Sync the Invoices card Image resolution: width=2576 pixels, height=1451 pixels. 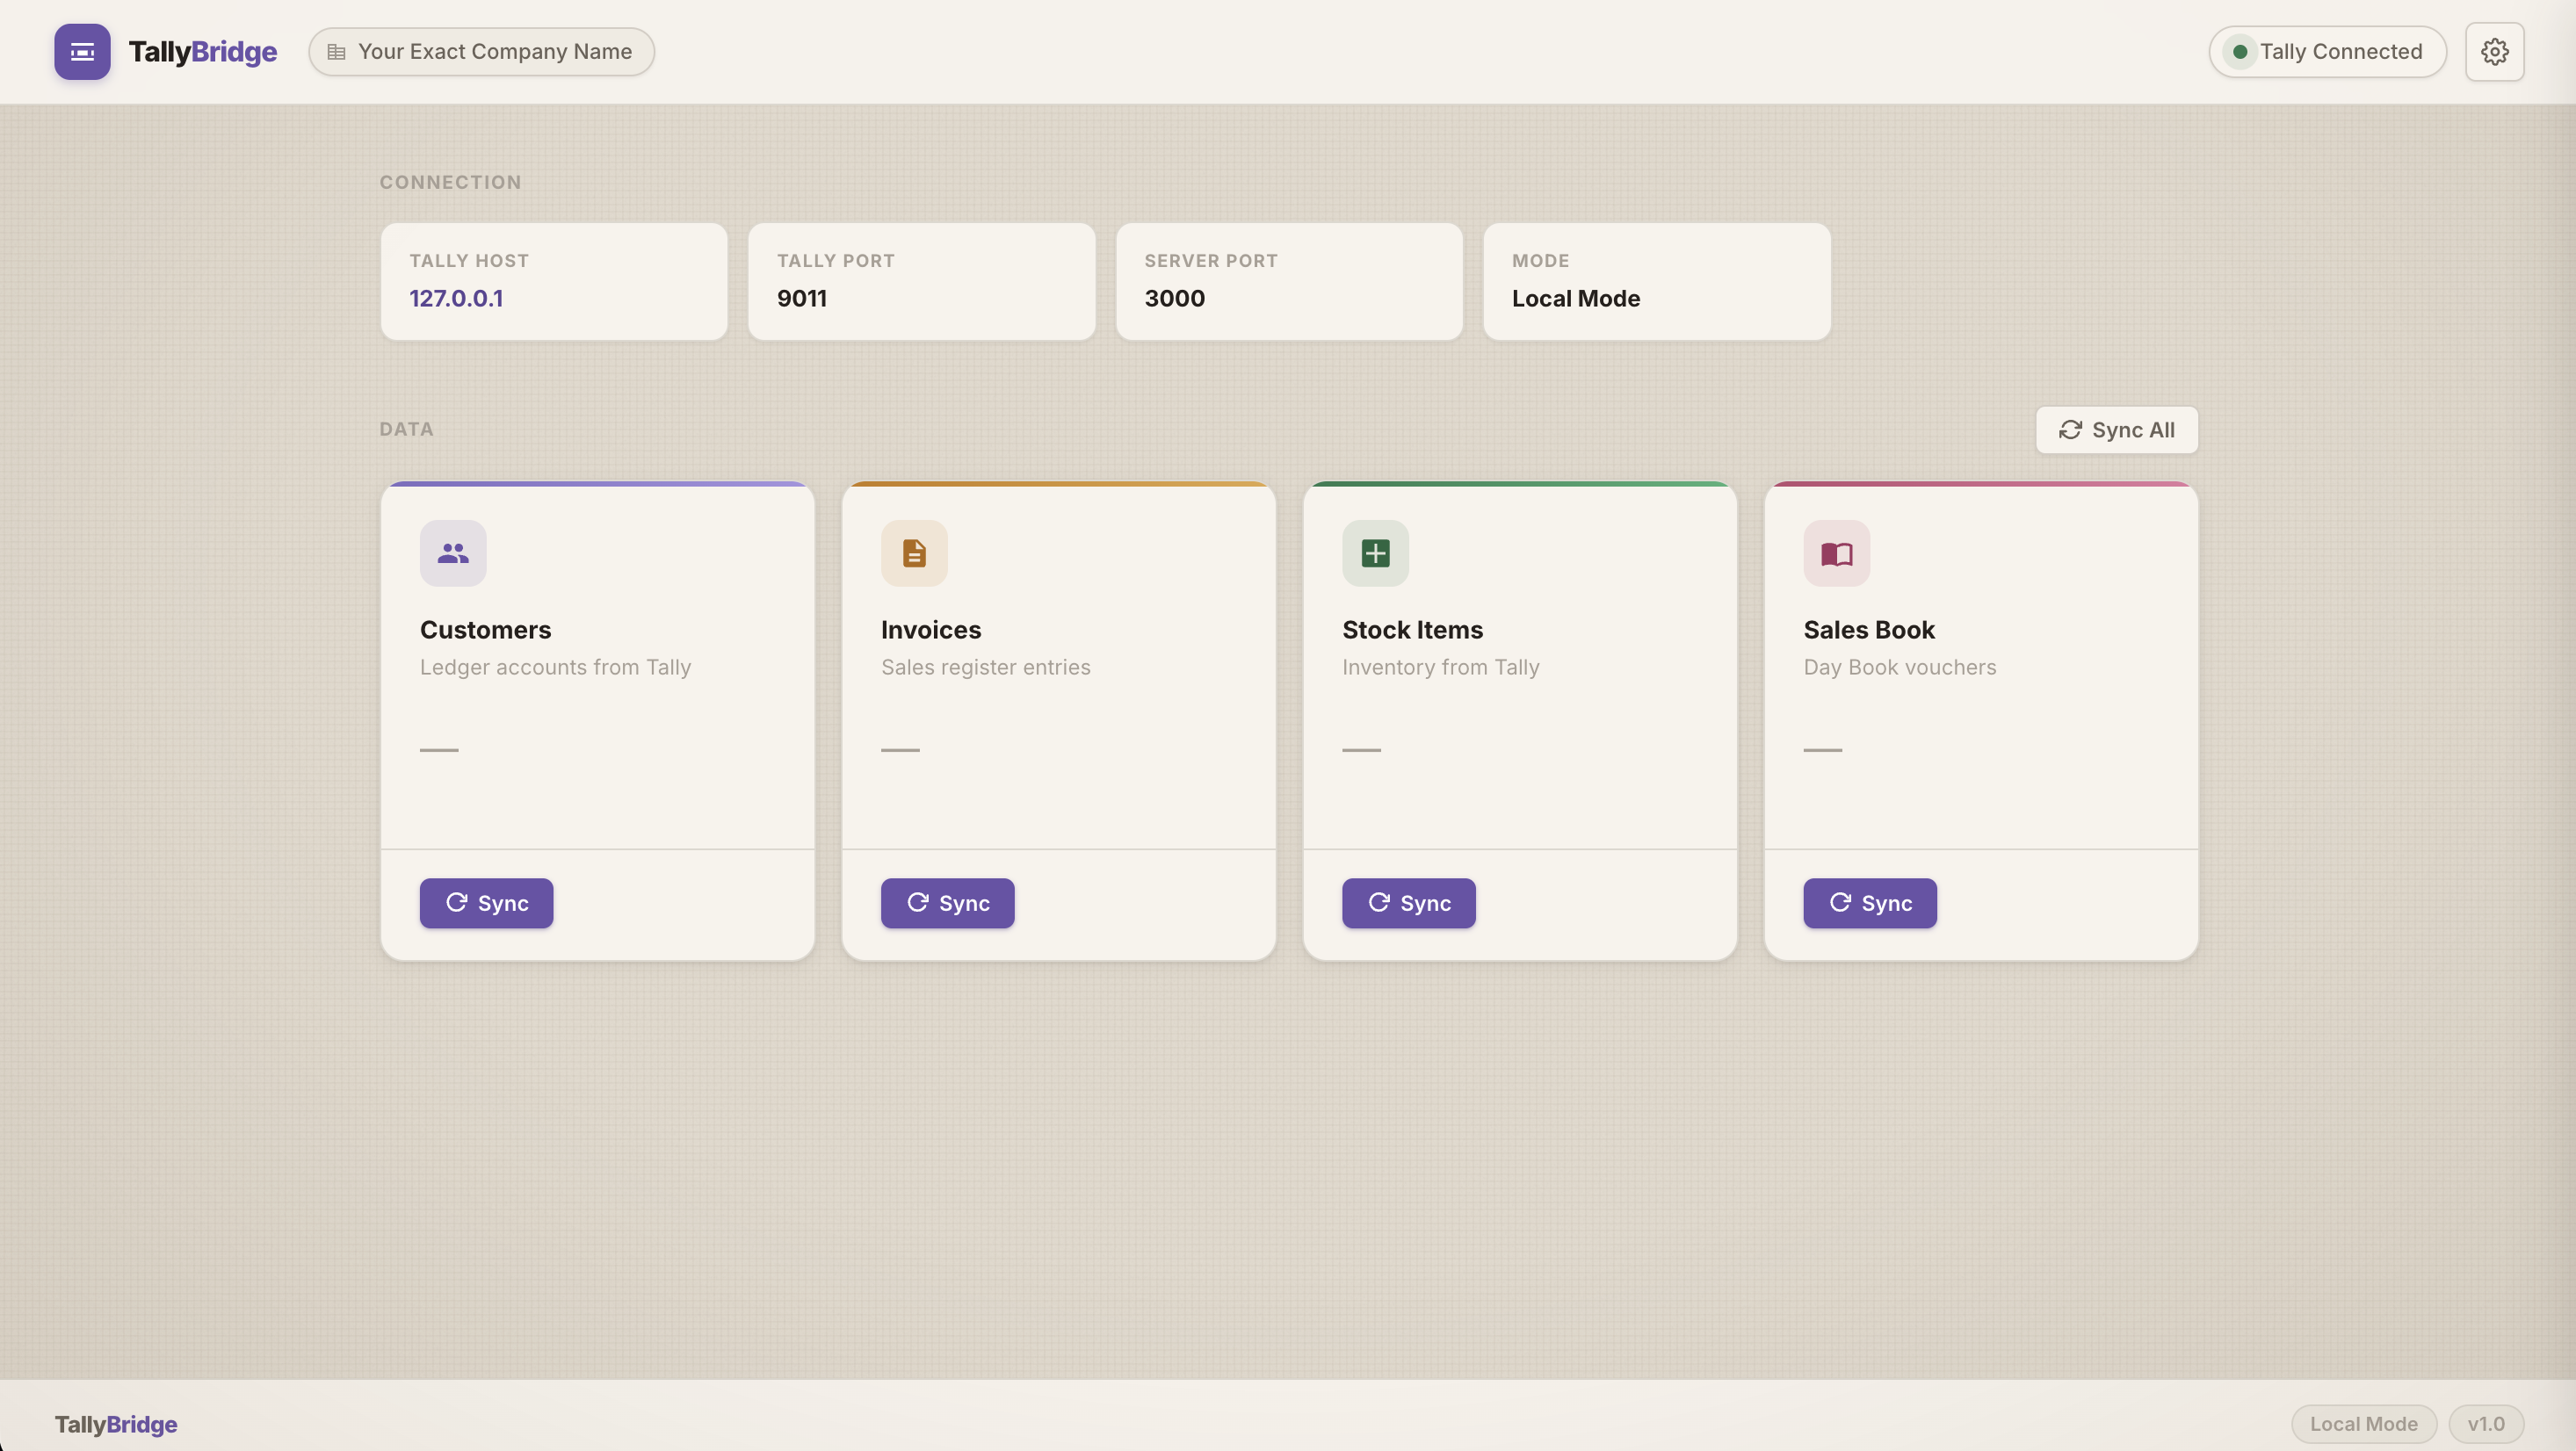click(x=947, y=903)
